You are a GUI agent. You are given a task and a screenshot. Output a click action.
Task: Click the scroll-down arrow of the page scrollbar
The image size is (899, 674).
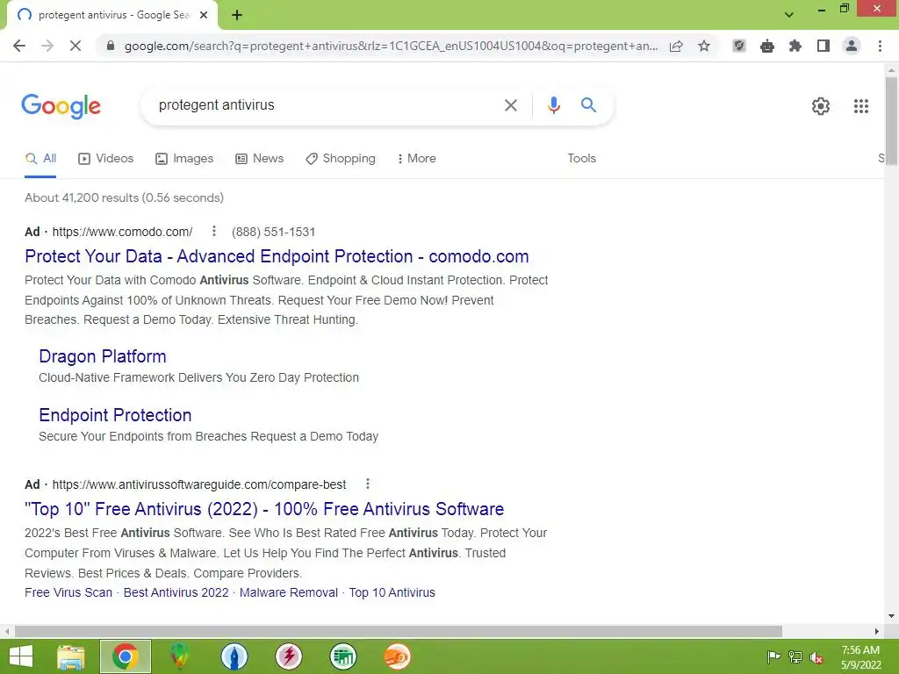(891, 616)
